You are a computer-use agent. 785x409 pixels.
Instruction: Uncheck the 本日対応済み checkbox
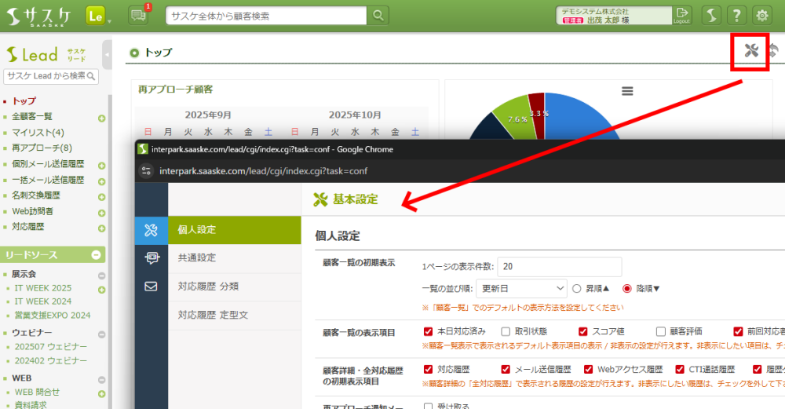click(x=428, y=331)
